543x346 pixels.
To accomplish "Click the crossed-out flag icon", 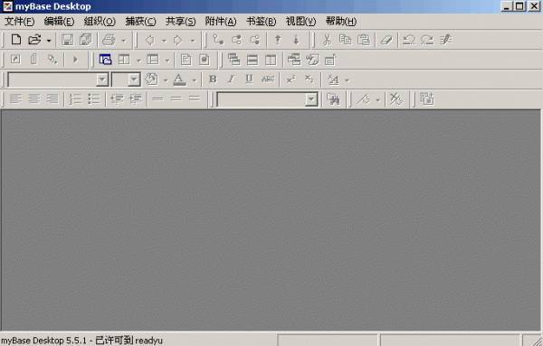I will (x=396, y=99).
